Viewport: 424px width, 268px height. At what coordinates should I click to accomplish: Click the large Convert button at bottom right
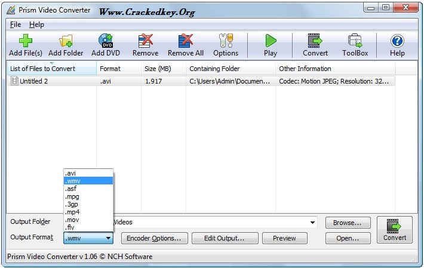click(x=395, y=230)
